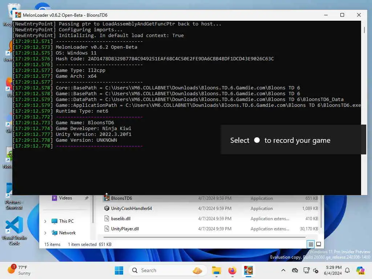372x279 pixels.
Task: Expand Network tree node
Action: click(45, 233)
